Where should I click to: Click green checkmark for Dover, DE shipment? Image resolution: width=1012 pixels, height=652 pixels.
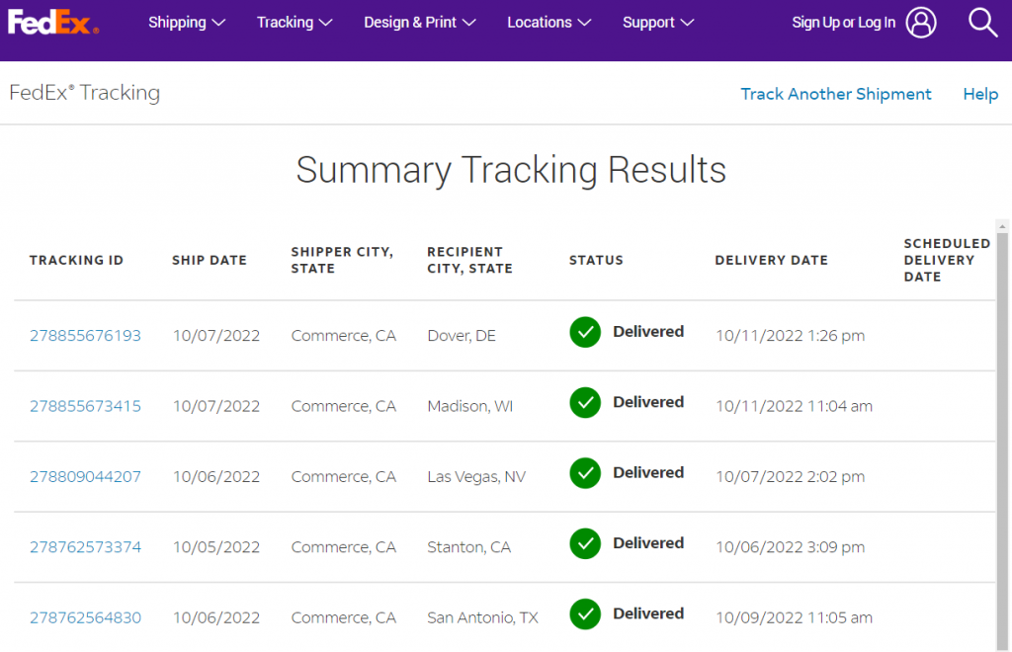coord(585,332)
